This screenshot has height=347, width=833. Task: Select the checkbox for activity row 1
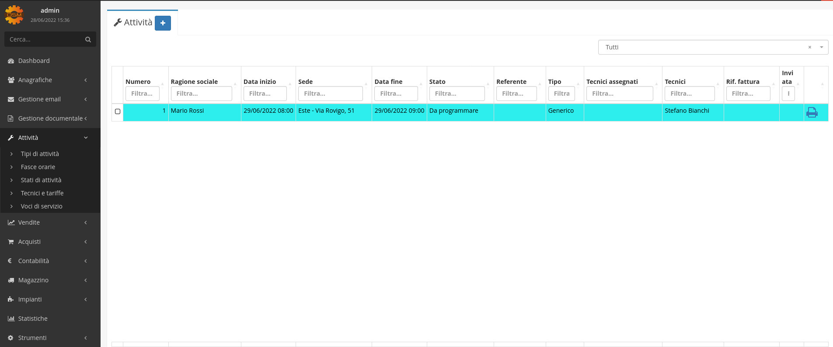tap(118, 111)
